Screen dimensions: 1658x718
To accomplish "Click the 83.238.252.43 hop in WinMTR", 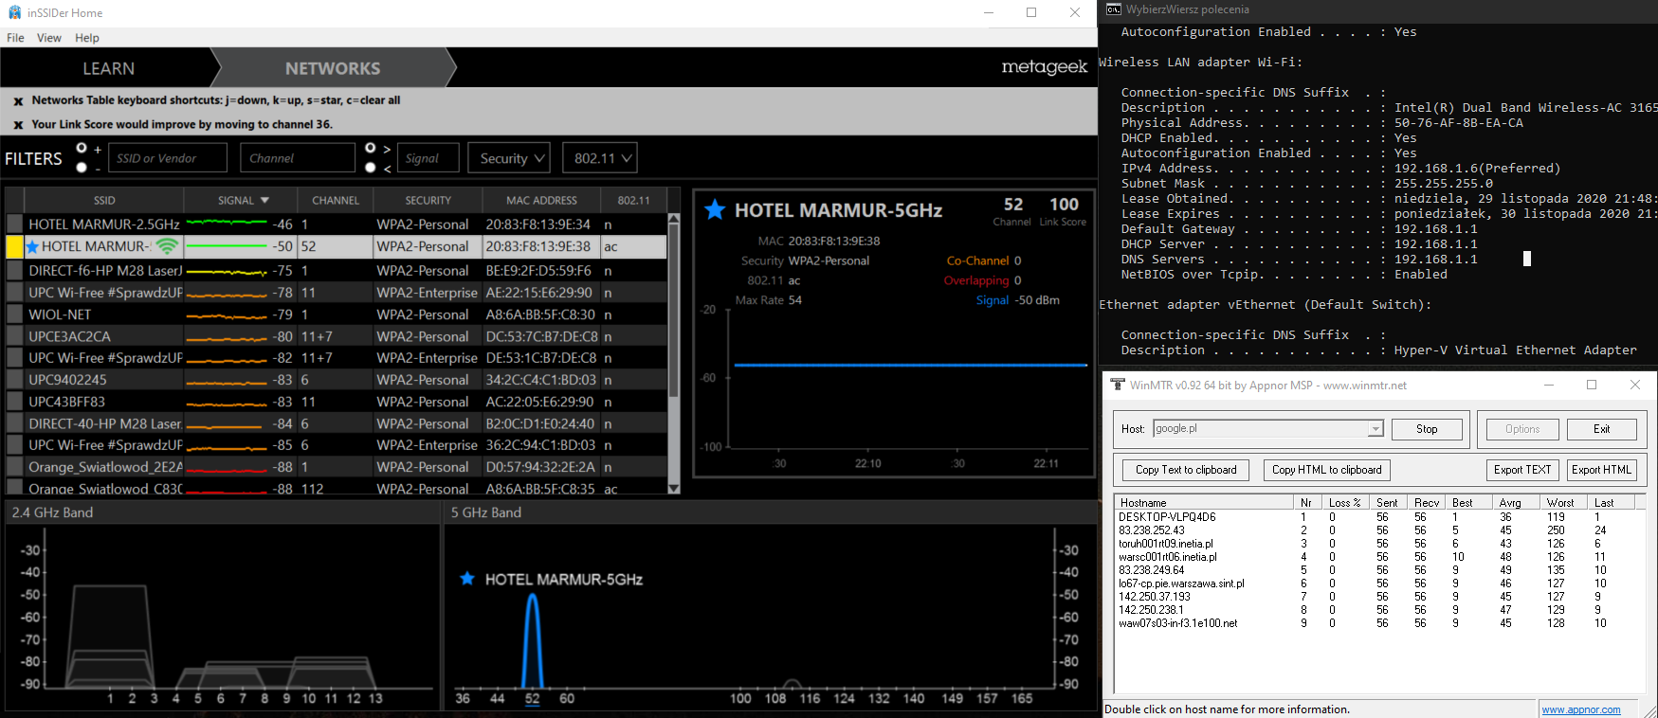I will (x=1151, y=530).
